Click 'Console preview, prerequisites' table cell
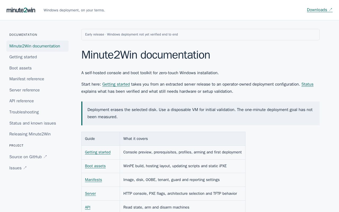 pyautogui.click(x=182, y=152)
